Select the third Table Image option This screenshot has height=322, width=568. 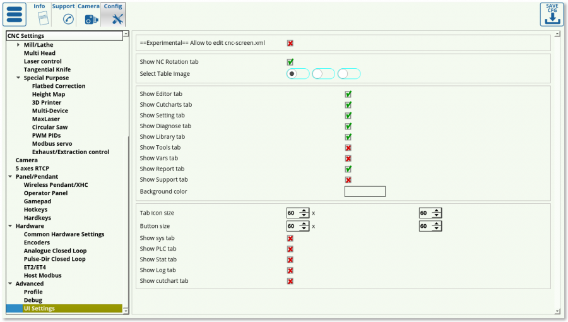pos(349,74)
